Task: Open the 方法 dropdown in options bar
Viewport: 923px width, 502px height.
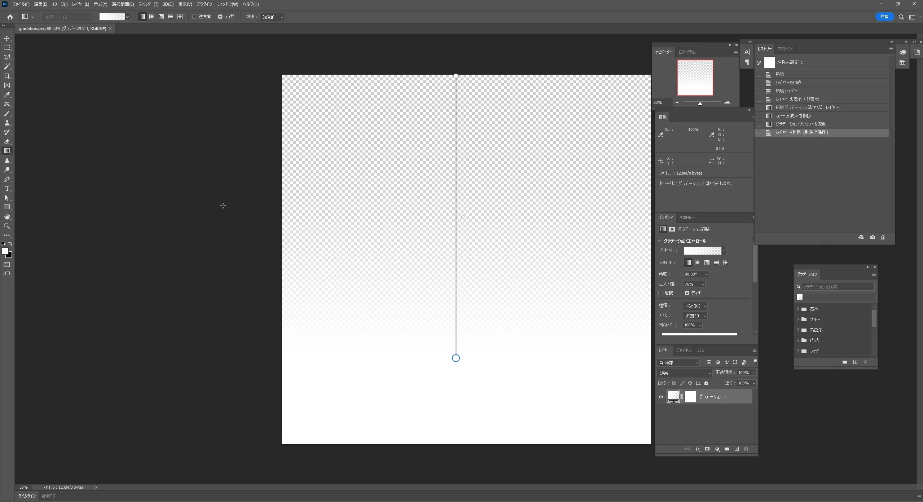Action: pos(272,17)
